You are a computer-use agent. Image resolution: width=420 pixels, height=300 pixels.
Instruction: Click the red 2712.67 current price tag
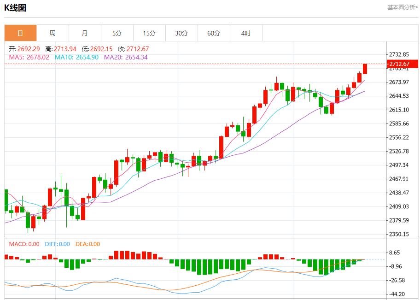coord(399,64)
